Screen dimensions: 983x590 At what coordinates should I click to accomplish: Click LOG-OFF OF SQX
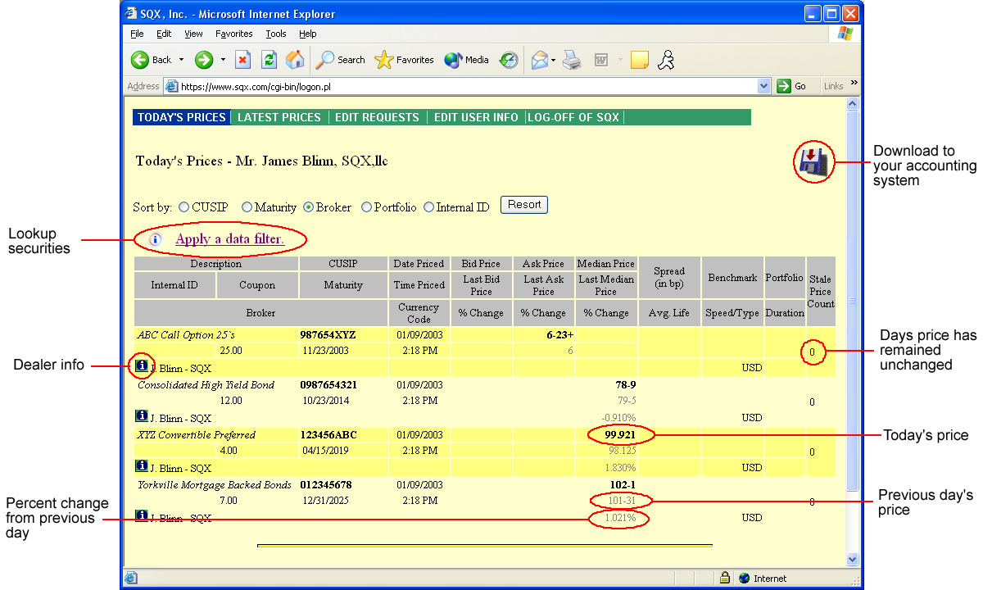coord(573,117)
